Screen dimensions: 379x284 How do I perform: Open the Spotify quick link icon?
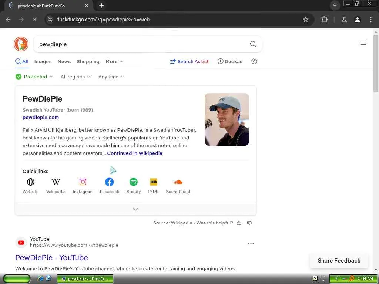point(133,182)
